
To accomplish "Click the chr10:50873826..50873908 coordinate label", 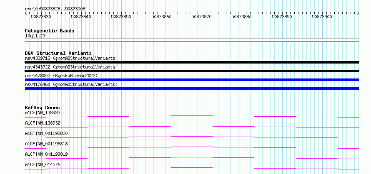I will tap(55, 9).
